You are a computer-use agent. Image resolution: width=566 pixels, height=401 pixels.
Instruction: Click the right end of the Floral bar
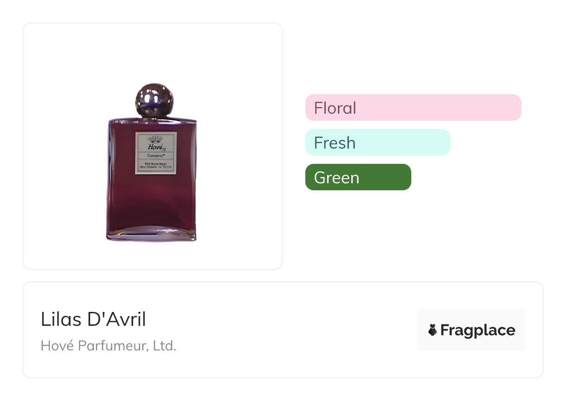coord(515,108)
